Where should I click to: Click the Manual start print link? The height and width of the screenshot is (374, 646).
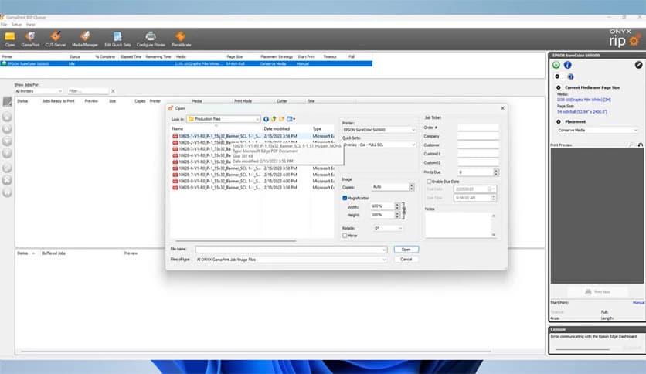pyautogui.click(x=638, y=303)
